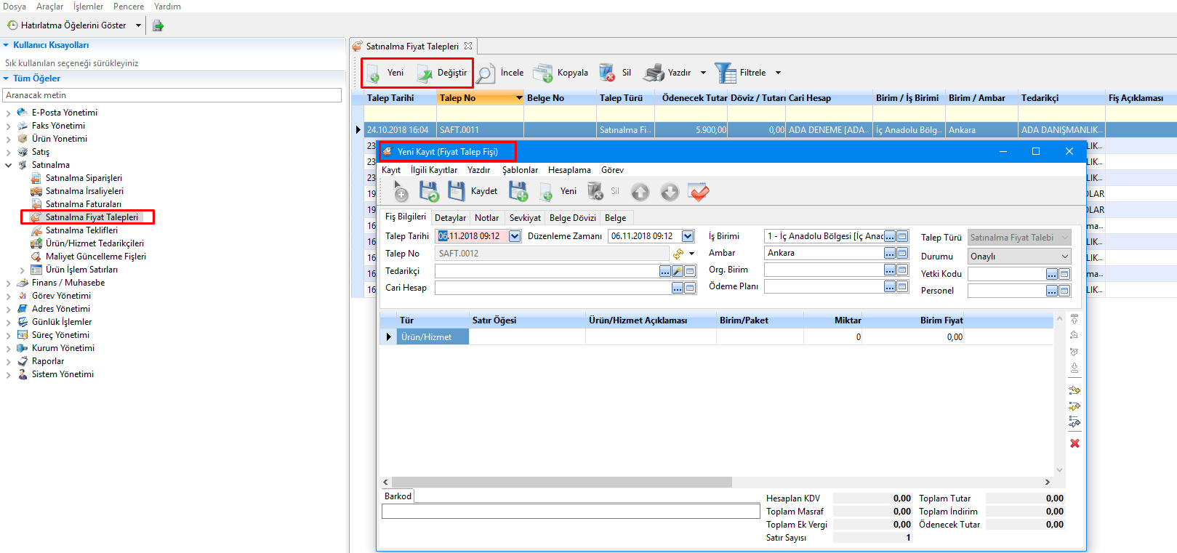Open the Şablonlar menu
The image size is (1177, 553).
[520, 170]
